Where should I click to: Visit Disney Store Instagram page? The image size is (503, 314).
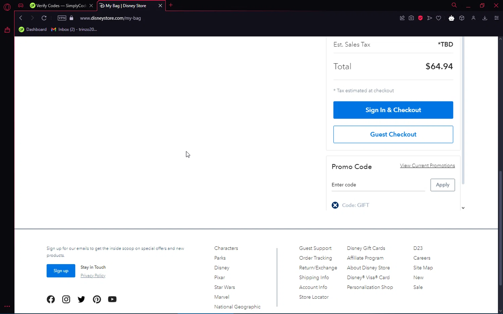point(66,299)
